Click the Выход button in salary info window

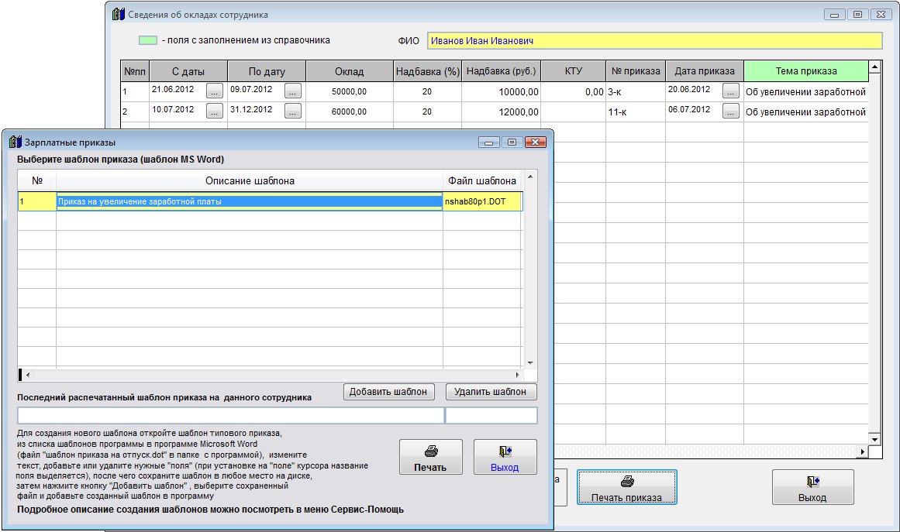[812, 488]
